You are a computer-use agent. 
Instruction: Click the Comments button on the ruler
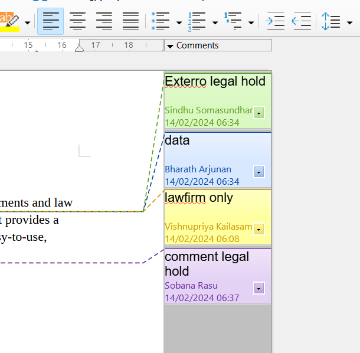[217, 45]
